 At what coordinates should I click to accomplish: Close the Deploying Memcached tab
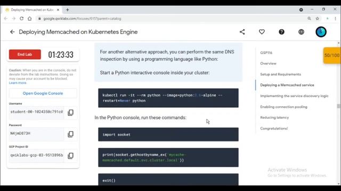(x=58, y=10)
